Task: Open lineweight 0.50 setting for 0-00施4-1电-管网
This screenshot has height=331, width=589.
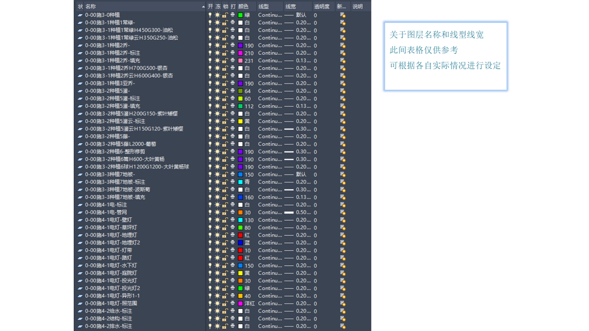Action: click(x=297, y=212)
